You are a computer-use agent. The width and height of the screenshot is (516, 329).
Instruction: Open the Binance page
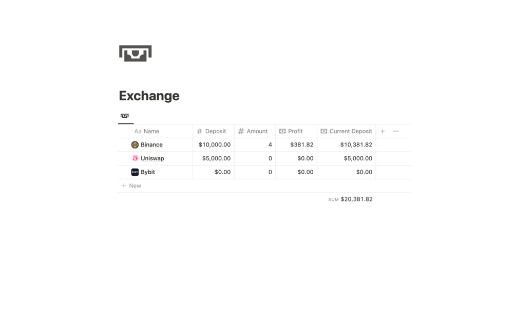click(151, 144)
